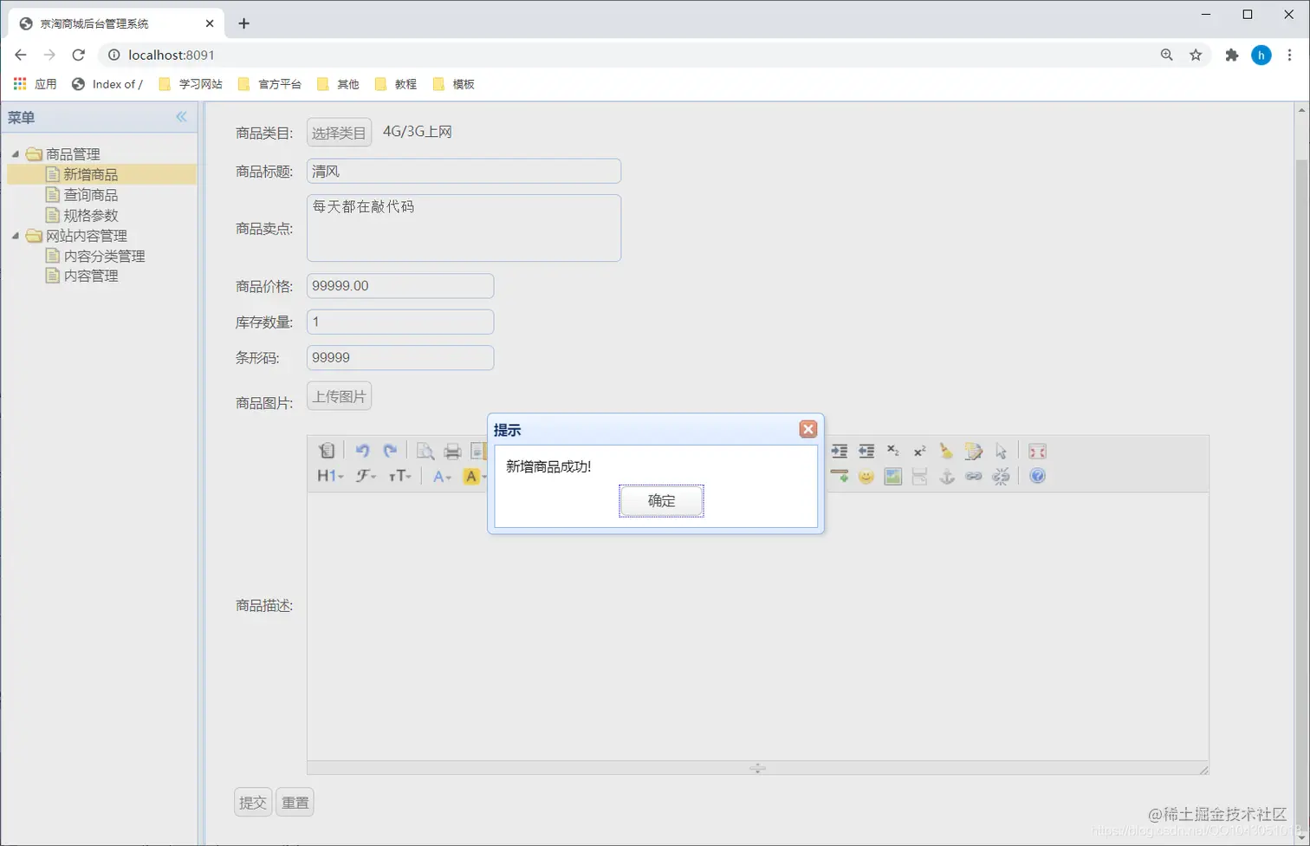The image size is (1310, 846).
Task: Toggle the editor fullscreen icon
Action: [x=1037, y=451]
